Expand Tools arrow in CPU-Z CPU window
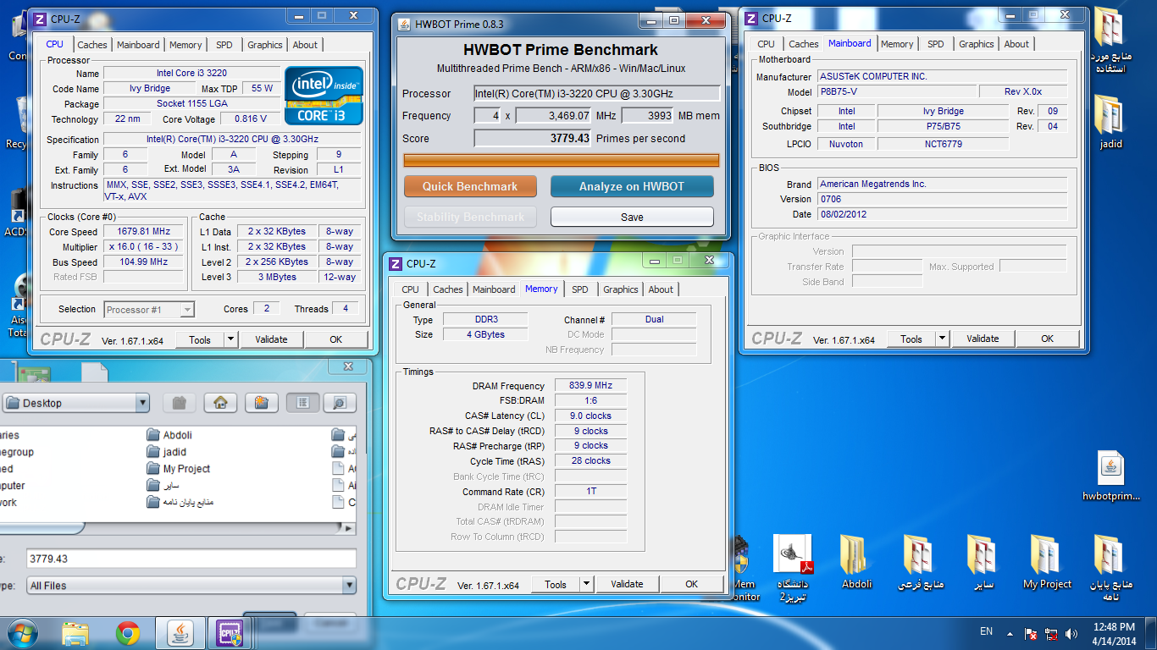Viewport: 1157px width, 650px height. 230,339
